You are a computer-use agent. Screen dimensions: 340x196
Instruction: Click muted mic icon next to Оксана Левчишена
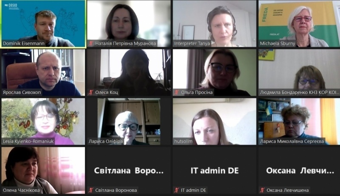[262, 190]
